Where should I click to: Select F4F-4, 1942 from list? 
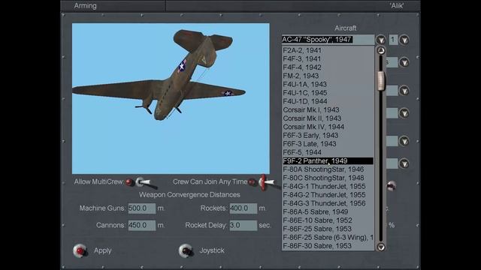coord(328,67)
